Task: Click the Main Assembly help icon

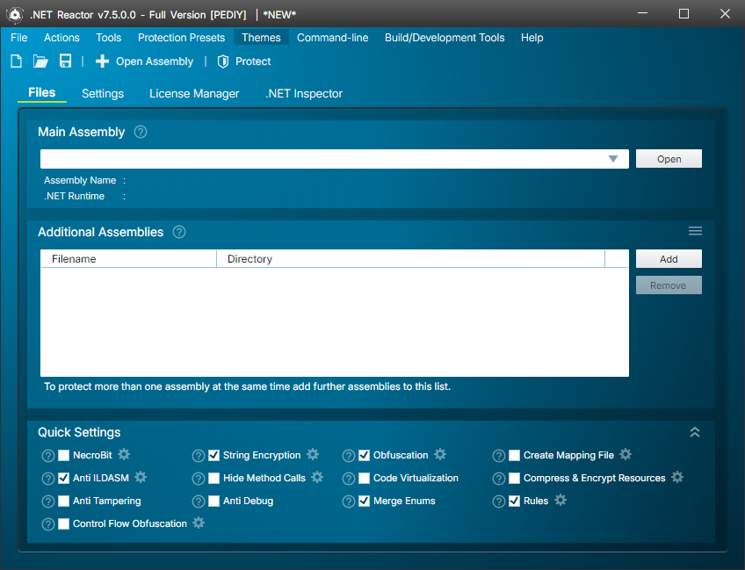Action: [x=140, y=132]
